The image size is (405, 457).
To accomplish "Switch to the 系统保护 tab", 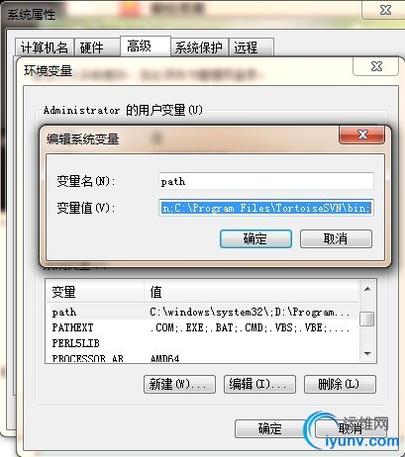I will [199, 47].
